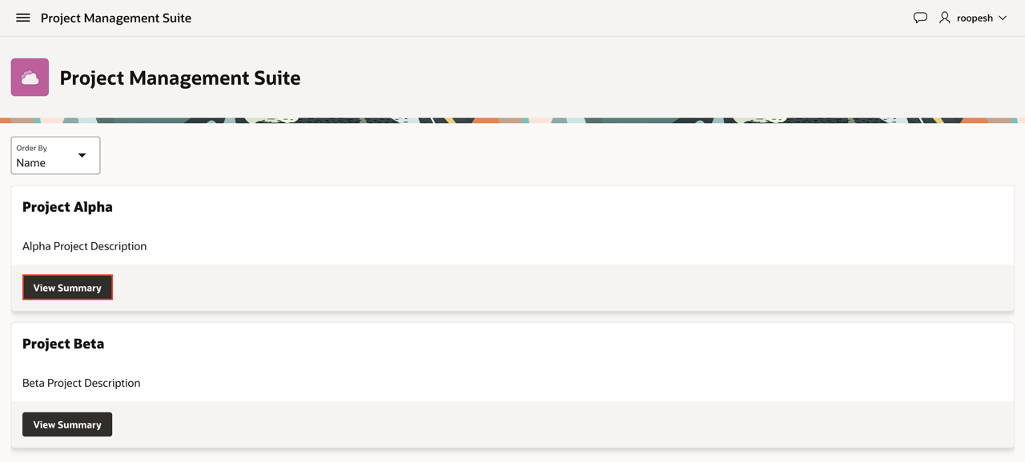Screen dimensions: 1025x462
Task: Click the 'Project Alpha' card heading
Action: tap(67, 207)
